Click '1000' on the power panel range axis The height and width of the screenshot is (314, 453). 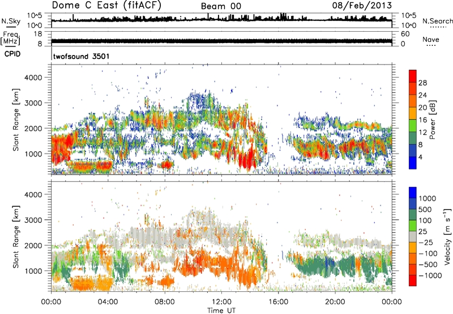click(33, 154)
